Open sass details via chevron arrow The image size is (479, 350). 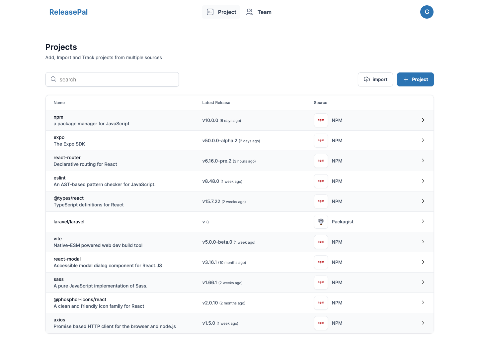point(423,282)
